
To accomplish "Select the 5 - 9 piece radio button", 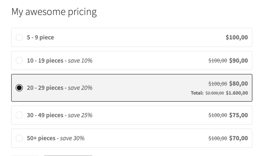I will (19, 37).
